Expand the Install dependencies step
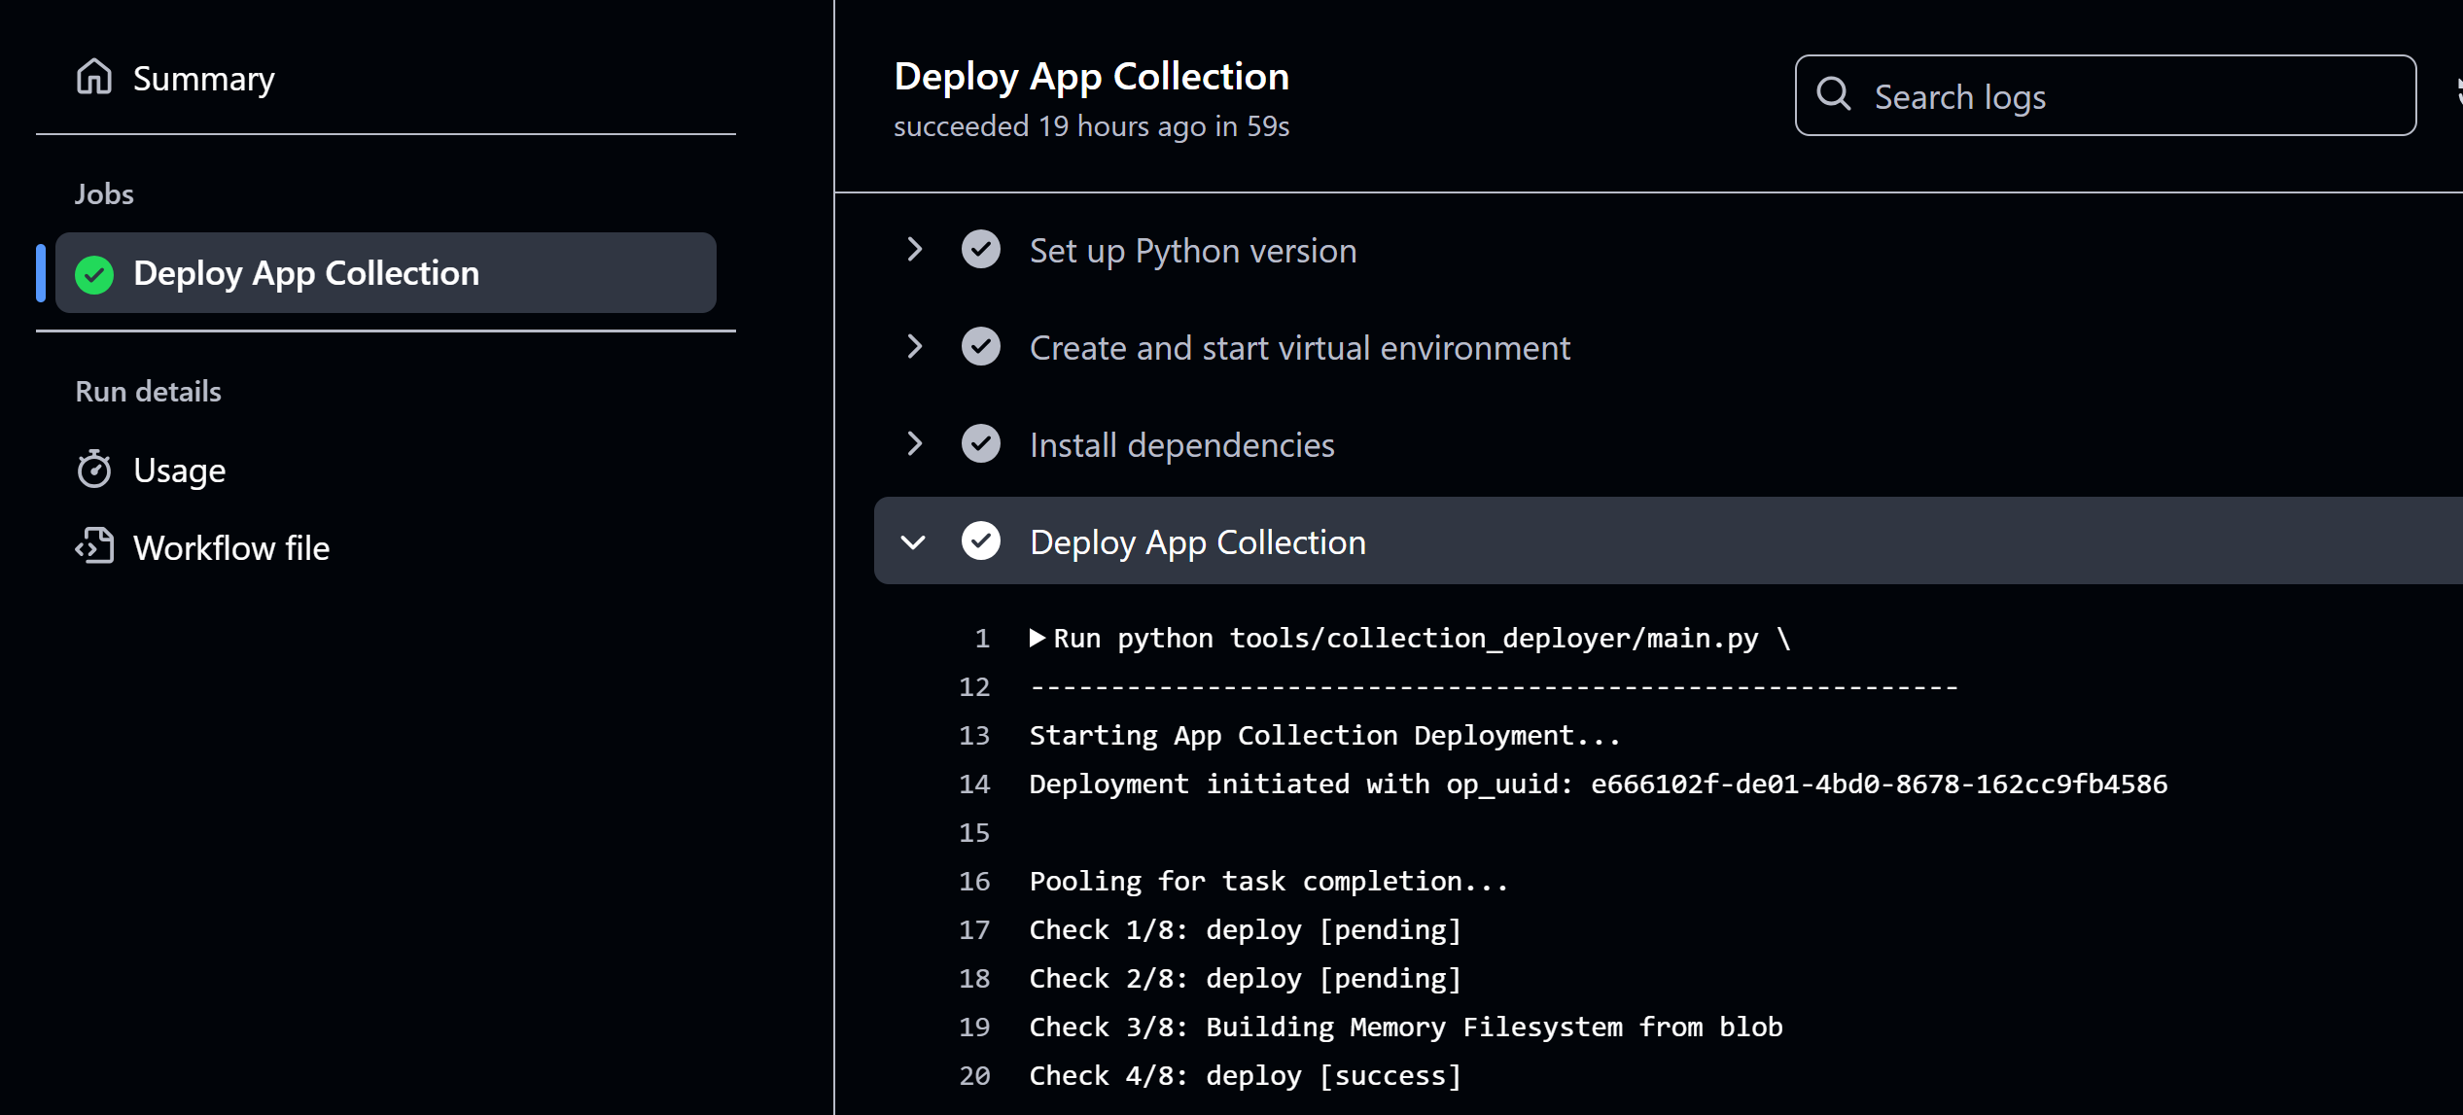This screenshot has width=2463, height=1115. (x=914, y=444)
